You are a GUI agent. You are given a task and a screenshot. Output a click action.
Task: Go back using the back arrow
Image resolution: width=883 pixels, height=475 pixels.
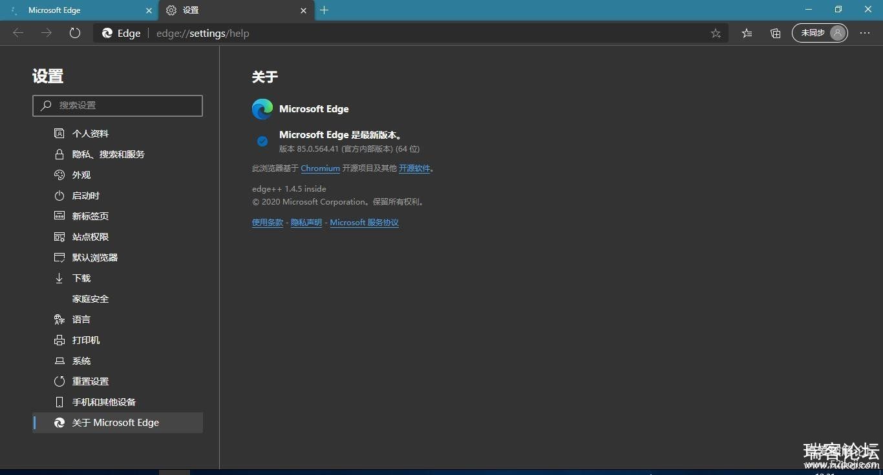(x=18, y=33)
